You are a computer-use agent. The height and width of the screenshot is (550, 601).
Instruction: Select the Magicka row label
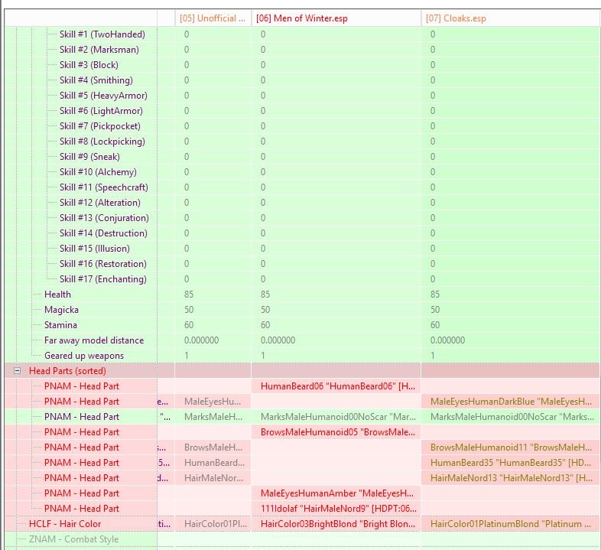(61, 310)
